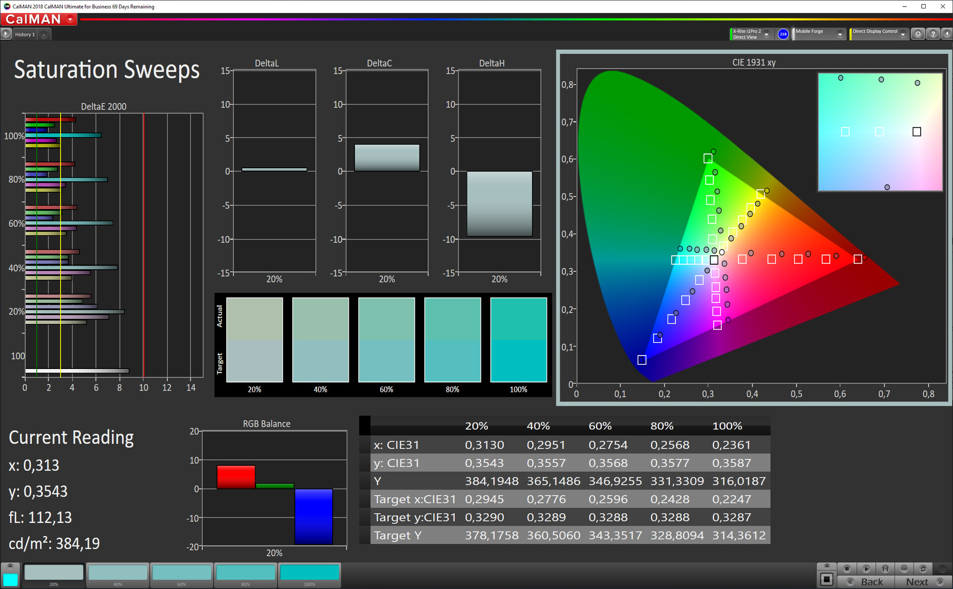Viewport: 953px width, 589px height.
Task: Select the 80% cyan patch in bottom strip
Action: pyautogui.click(x=246, y=575)
